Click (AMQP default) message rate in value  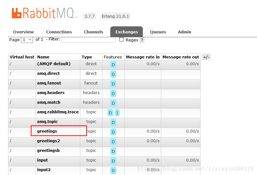pyautogui.click(x=153, y=64)
